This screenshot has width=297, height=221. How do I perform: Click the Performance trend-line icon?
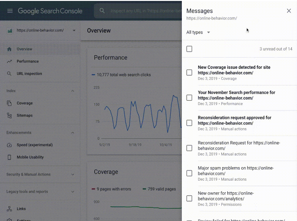9,61
